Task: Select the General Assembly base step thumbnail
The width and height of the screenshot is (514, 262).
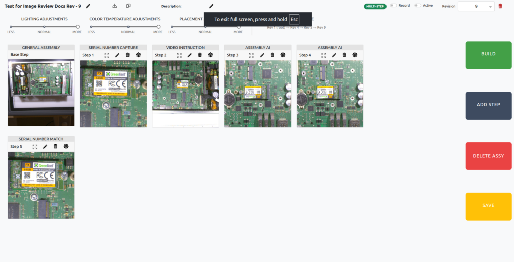Action: pos(41,93)
